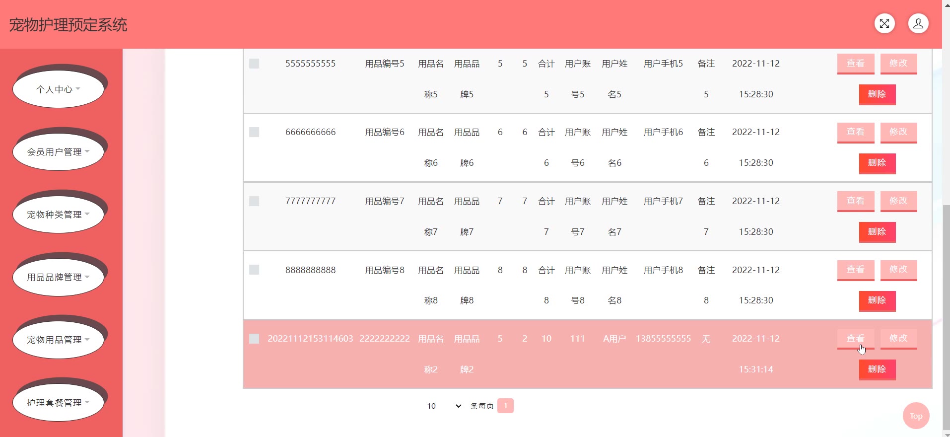
Task: Select the order number 20221112153114603 cell
Action: (x=310, y=339)
